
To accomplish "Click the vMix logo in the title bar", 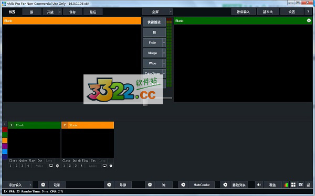I will pos(4,4).
